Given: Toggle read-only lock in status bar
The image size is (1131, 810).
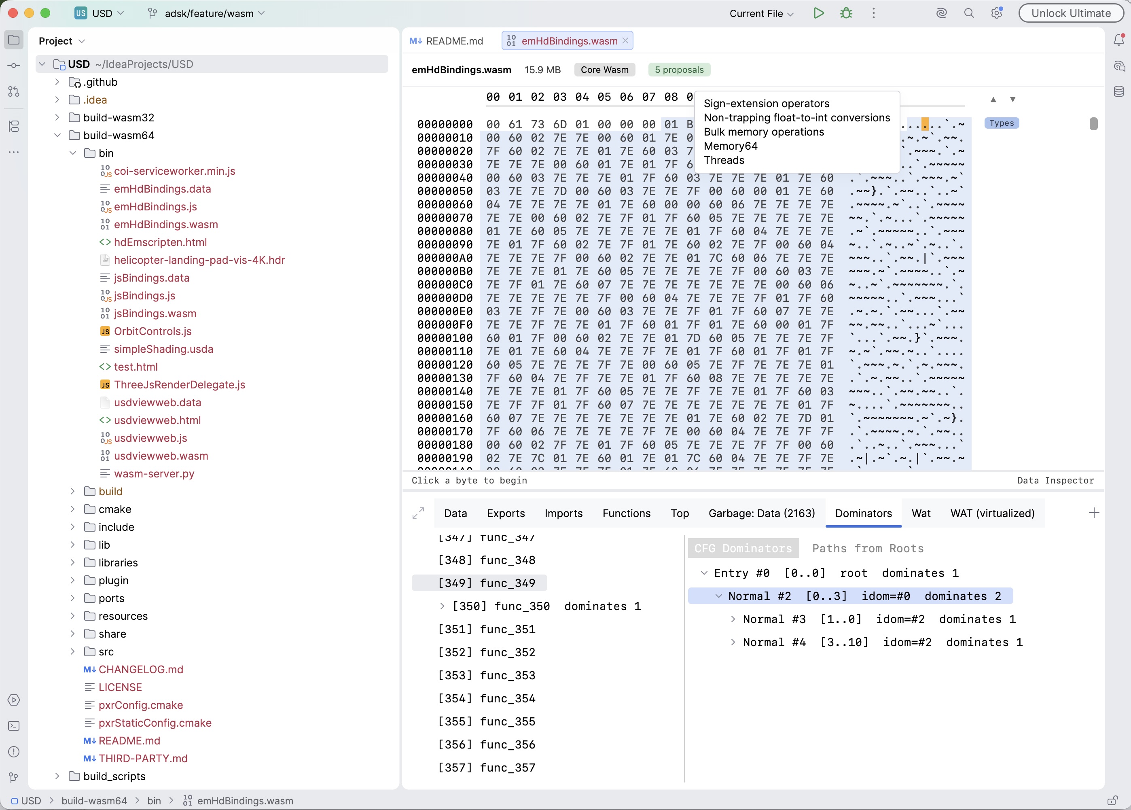Looking at the screenshot, I should [x=1112, y=801].
